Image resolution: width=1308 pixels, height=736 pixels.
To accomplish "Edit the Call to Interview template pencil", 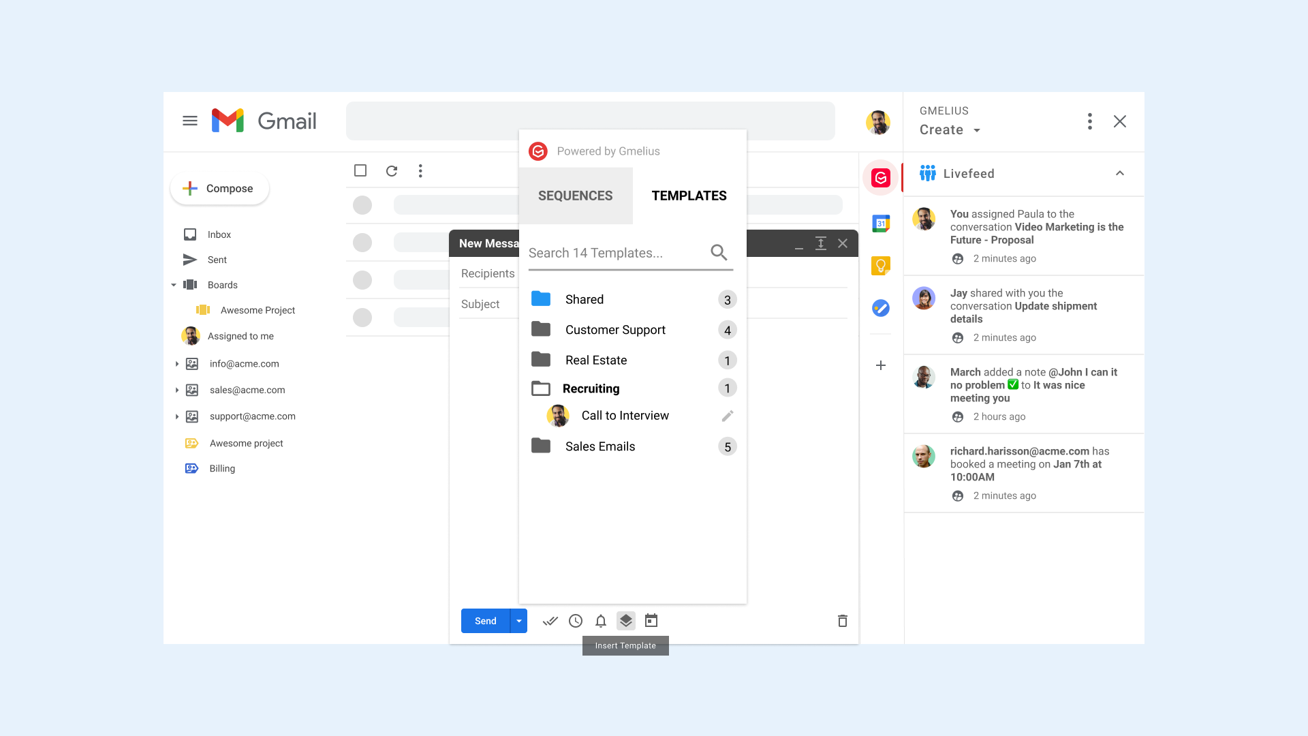I will [728, 416].
